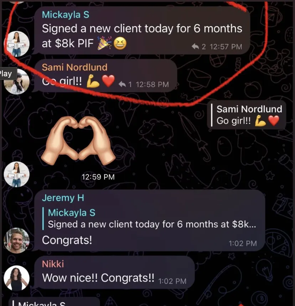Tap the laughing face emoji after PIF
Screen dimensions: 295x306
click(x=120, y=43)
